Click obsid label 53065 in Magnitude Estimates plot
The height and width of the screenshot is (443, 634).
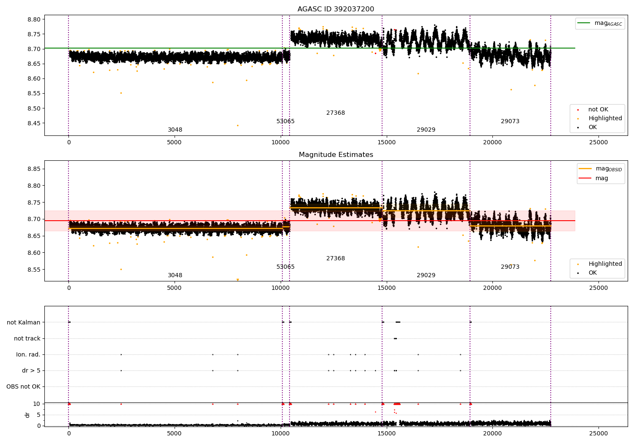[286, 267]
